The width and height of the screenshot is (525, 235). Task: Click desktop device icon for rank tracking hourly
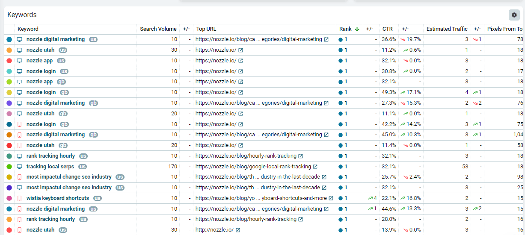point(19,156)
